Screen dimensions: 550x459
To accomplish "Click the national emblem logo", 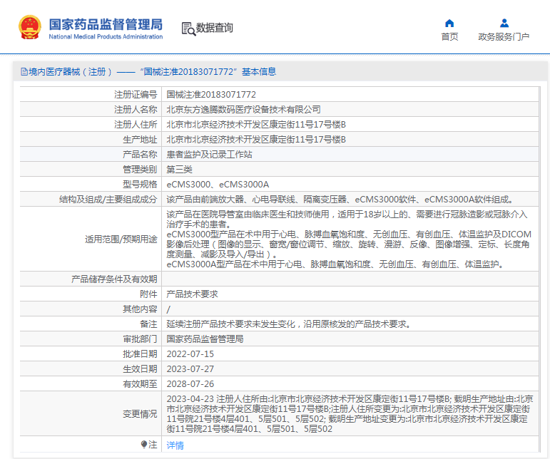I will click(29, 27).
